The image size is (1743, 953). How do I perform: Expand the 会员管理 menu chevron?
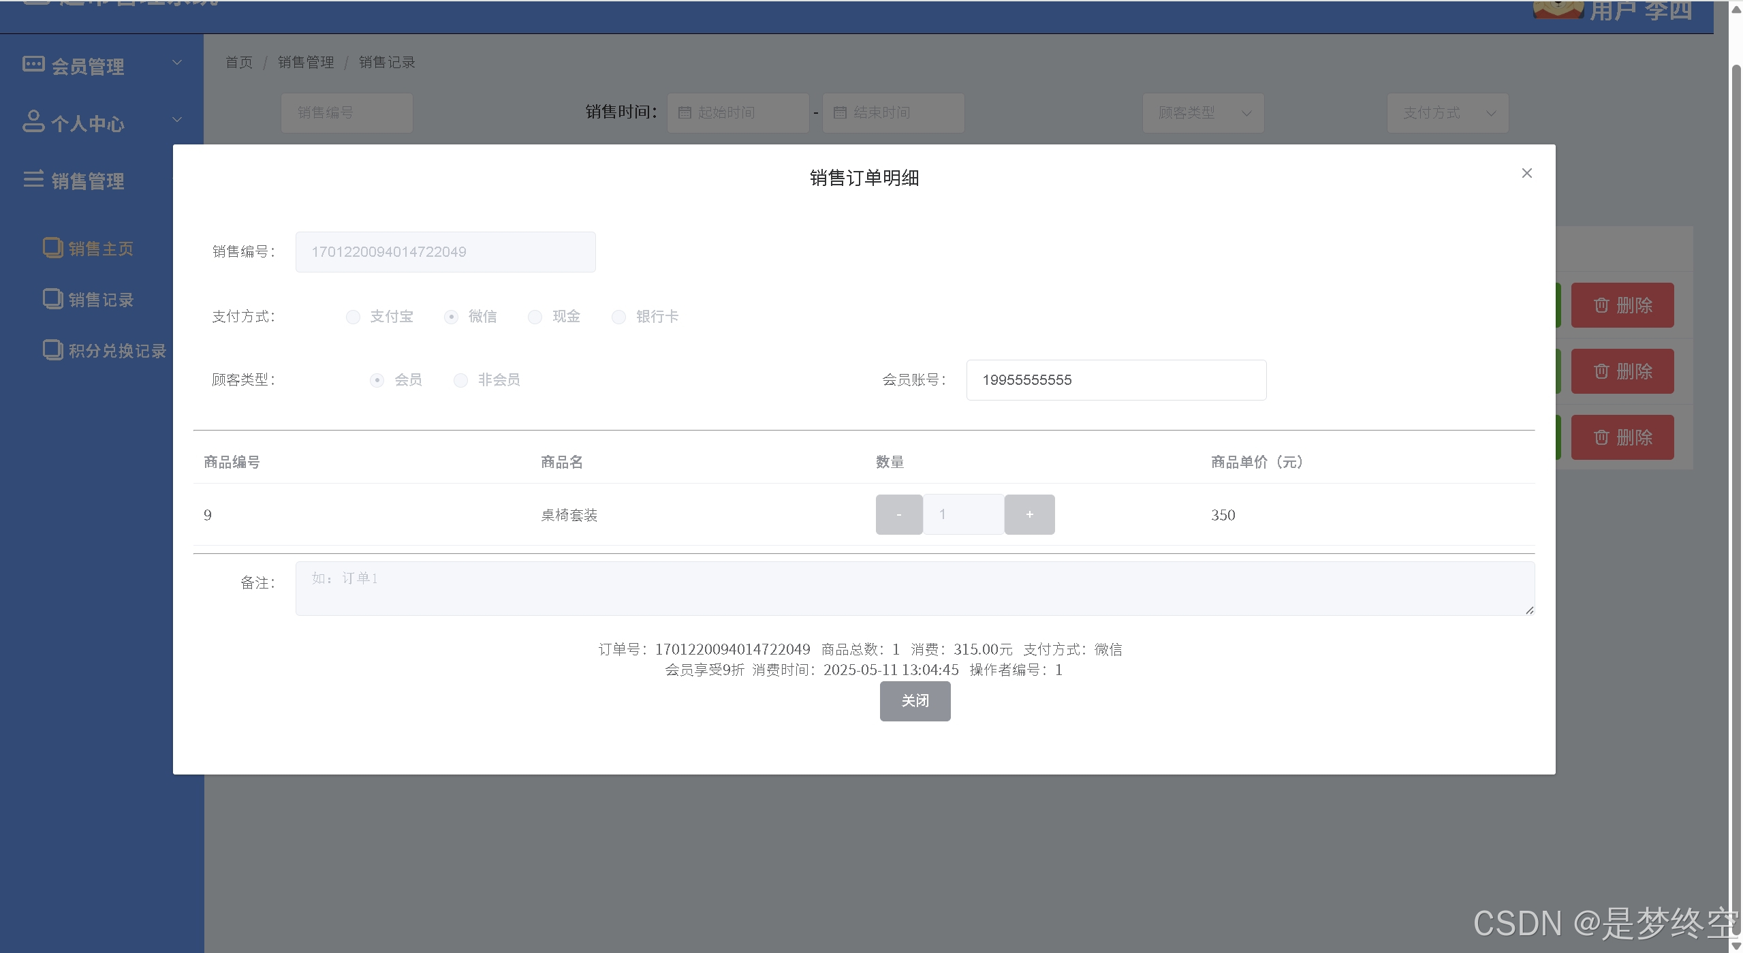pyautogui.click(x=177, y=63)
